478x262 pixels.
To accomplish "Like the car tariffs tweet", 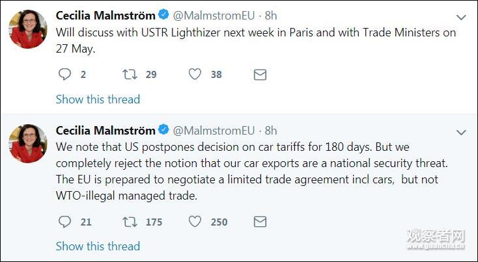I will tap(195, 222).
